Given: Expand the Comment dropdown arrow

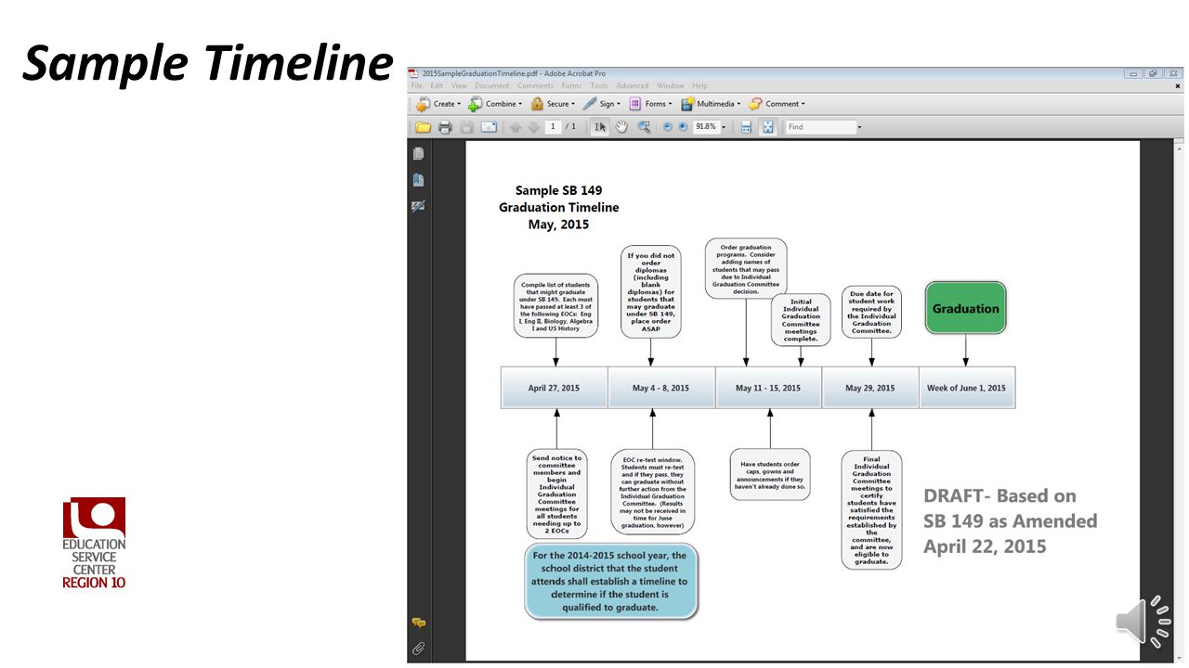Looking at the screenshot, I should (804, 104).
